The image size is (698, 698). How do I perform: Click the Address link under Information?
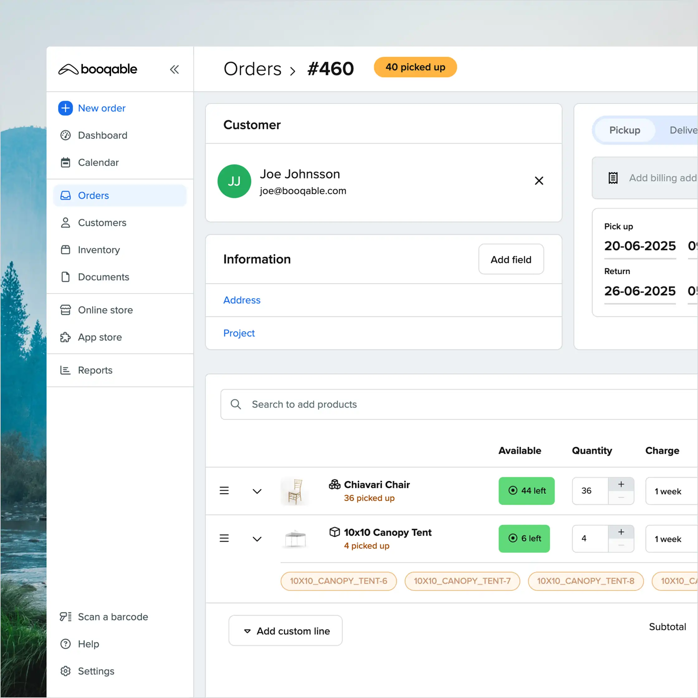[x=242, y=300]
